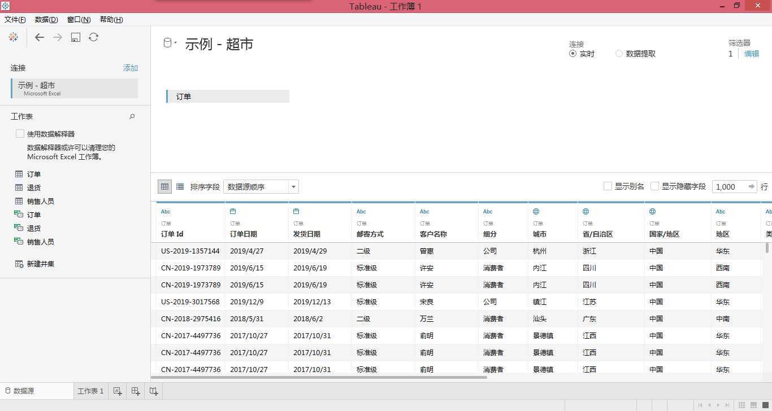Click cell US-2019-3017568

190,302
